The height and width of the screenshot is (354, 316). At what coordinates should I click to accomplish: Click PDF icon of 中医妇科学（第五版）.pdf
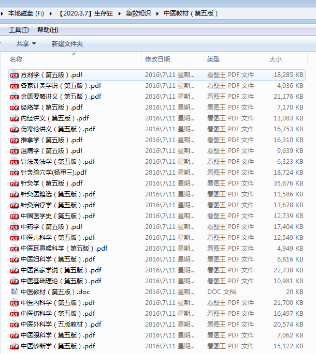15,259
